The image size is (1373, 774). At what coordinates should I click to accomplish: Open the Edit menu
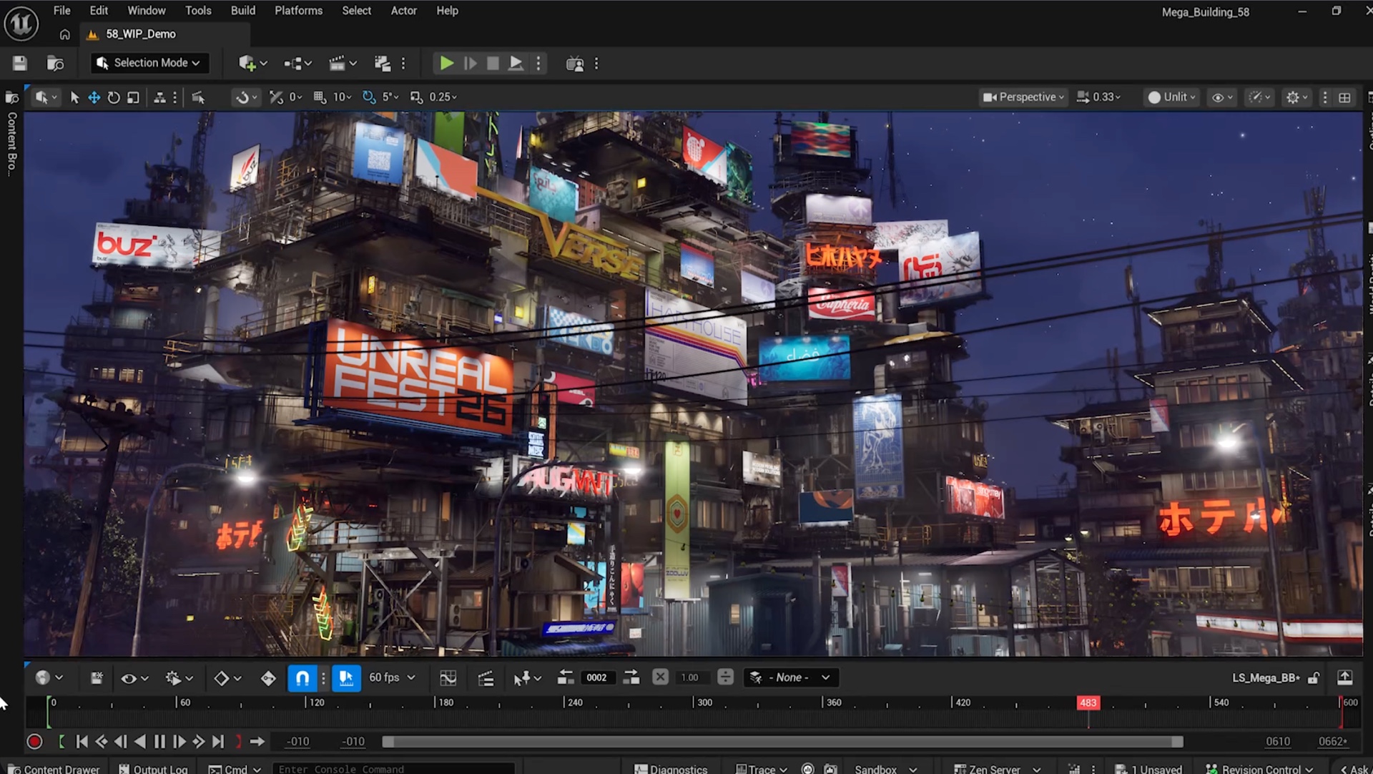[x=99, y=11]
